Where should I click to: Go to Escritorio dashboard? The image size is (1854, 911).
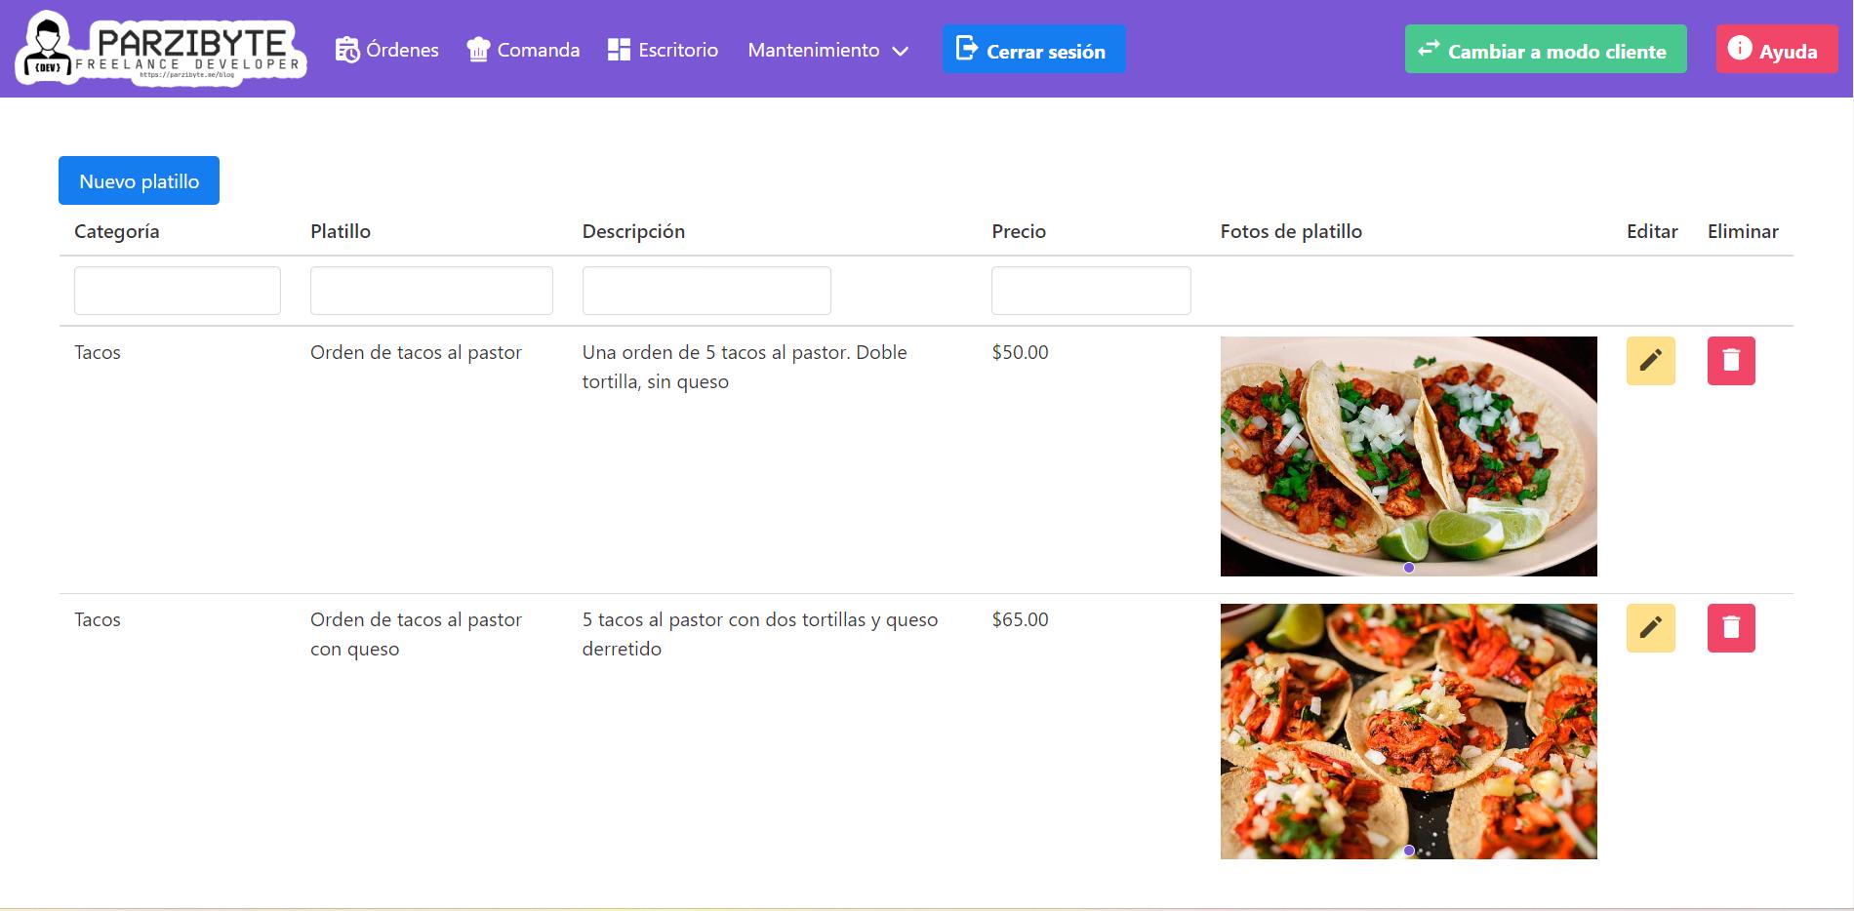663,50
